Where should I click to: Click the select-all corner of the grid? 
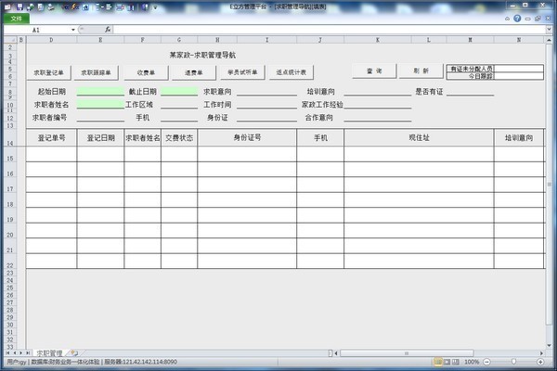(9, 41)
